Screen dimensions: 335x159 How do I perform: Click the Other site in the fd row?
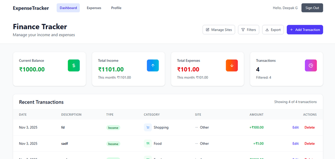click(x=204, y=127)
